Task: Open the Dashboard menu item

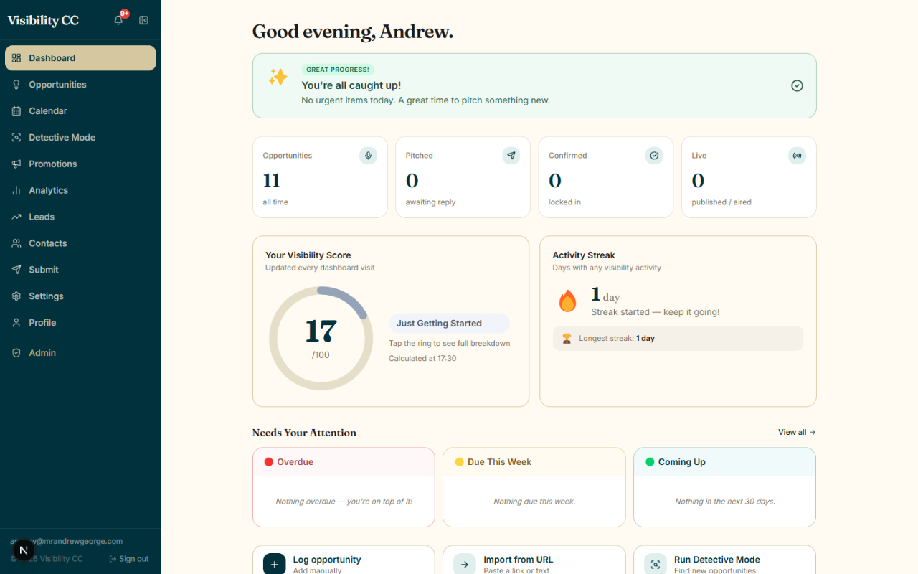Action: coord(80,58)
